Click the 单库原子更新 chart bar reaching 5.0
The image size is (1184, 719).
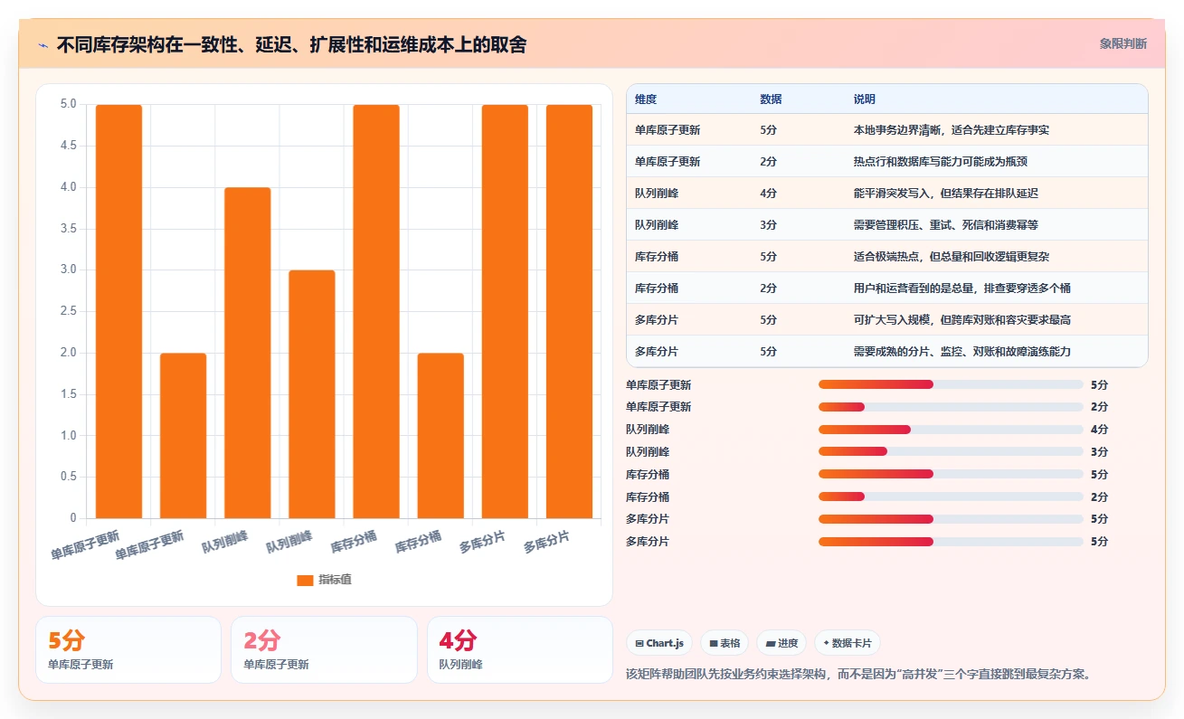119,311
